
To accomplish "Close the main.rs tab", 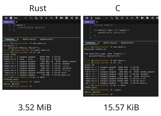I will (x=12, y=22).
